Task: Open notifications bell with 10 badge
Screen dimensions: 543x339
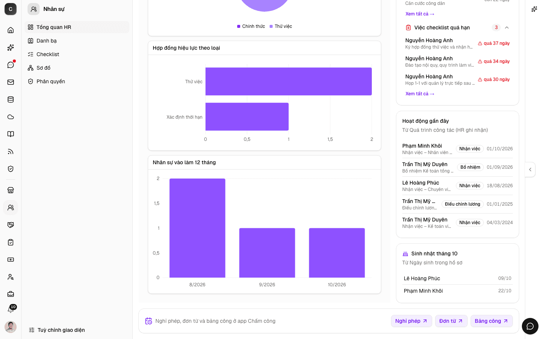Action: coord(11,310)
